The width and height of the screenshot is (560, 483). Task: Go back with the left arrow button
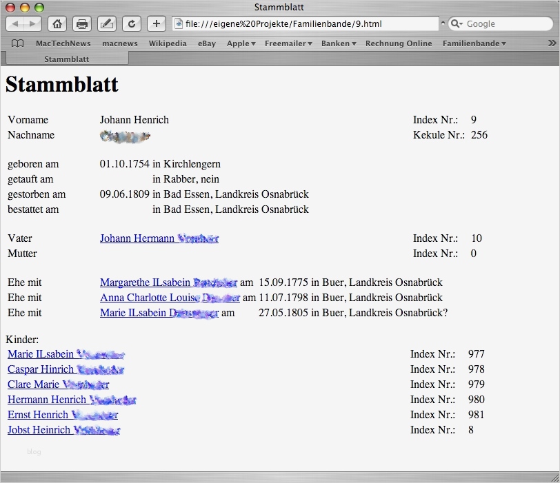[15, 24]
